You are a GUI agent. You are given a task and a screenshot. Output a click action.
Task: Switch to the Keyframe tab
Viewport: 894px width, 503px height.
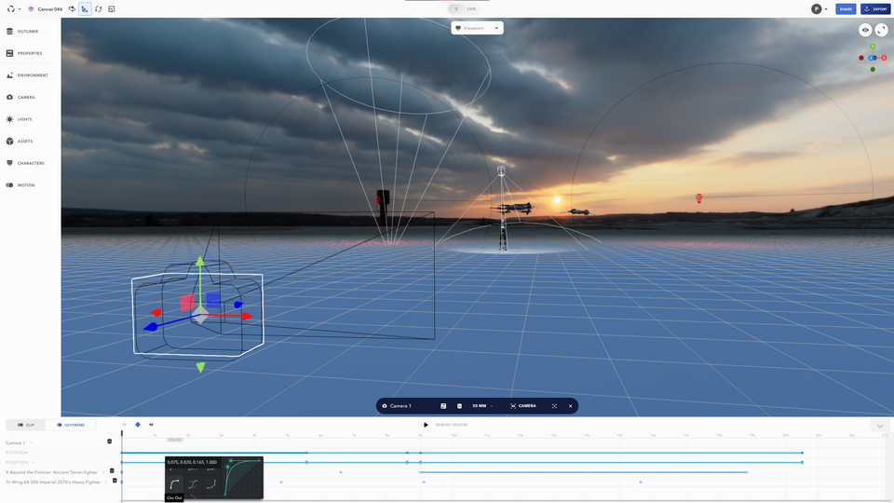71,425
